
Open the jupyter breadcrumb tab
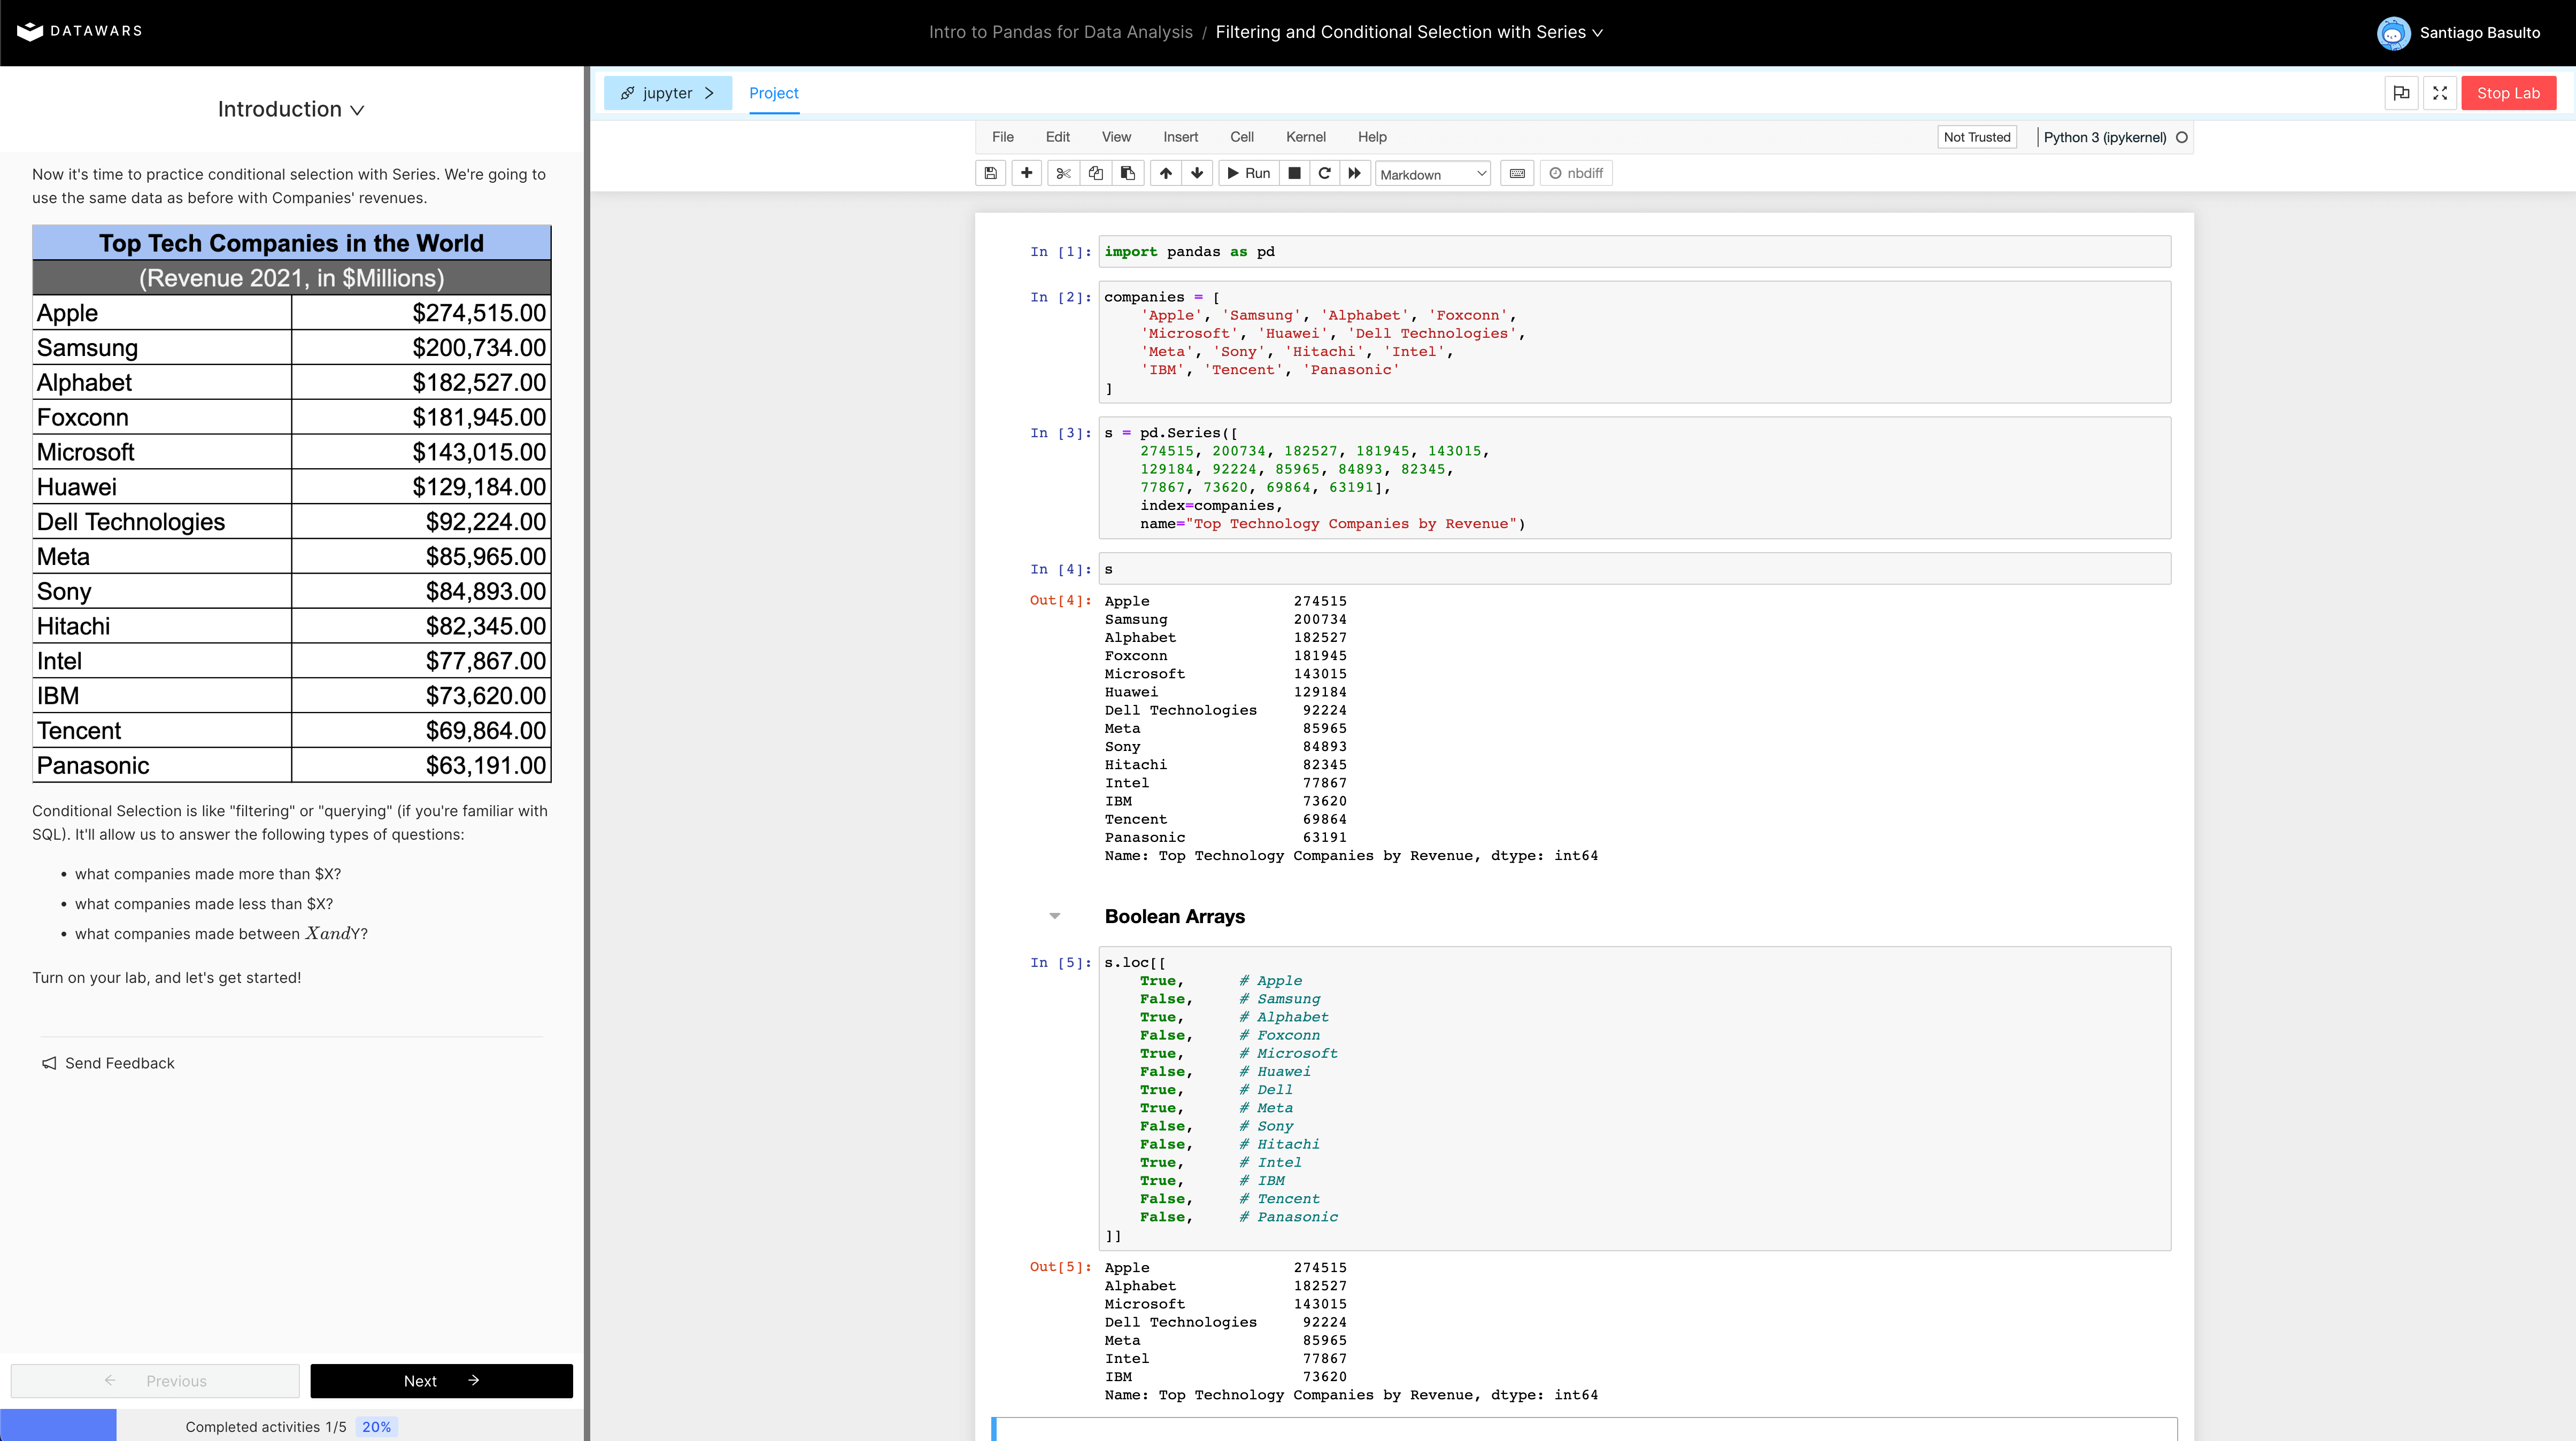[668, 93]
